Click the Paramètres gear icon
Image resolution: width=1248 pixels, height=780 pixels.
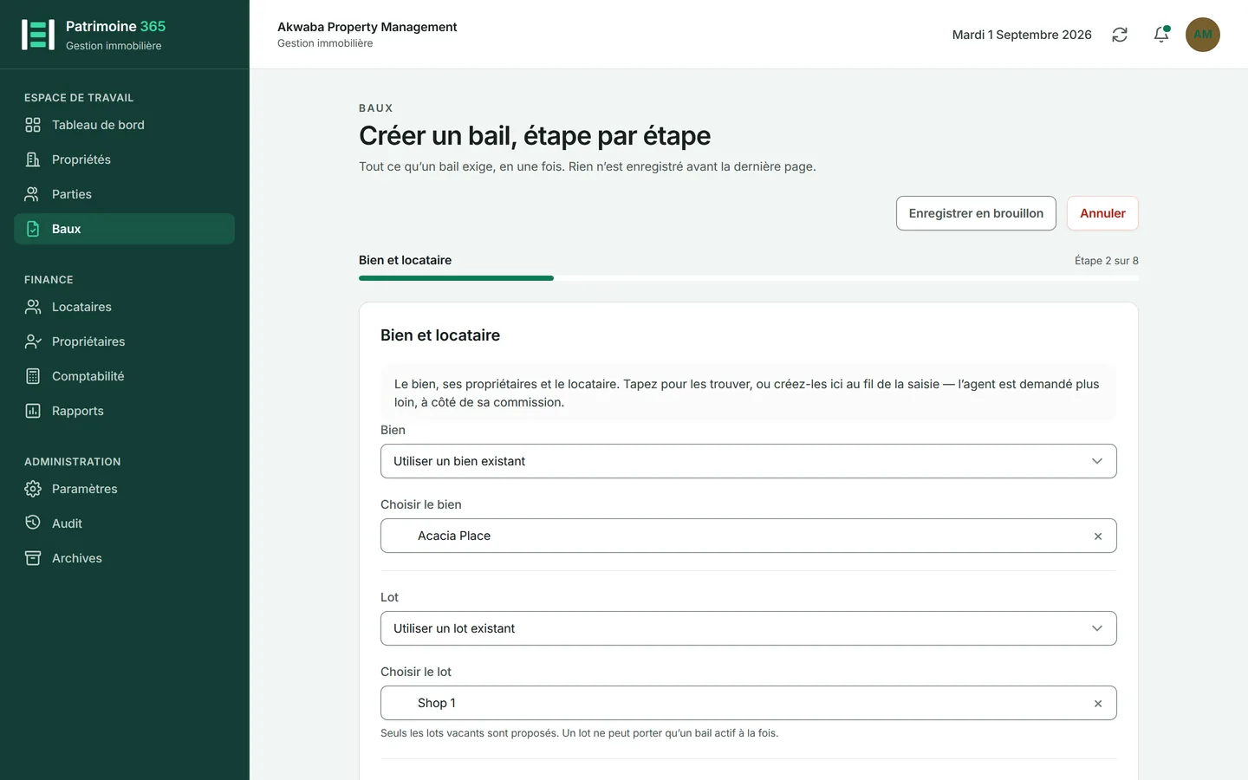coord(33,489)
